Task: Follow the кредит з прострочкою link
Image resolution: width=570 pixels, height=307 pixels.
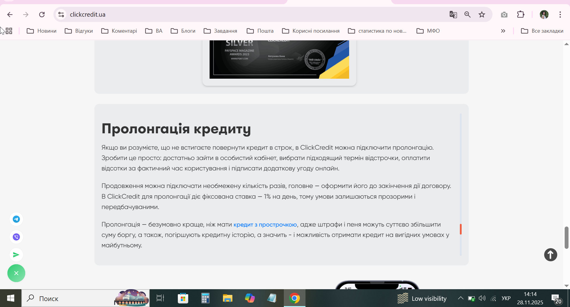Action: click(x=265, y=225)
